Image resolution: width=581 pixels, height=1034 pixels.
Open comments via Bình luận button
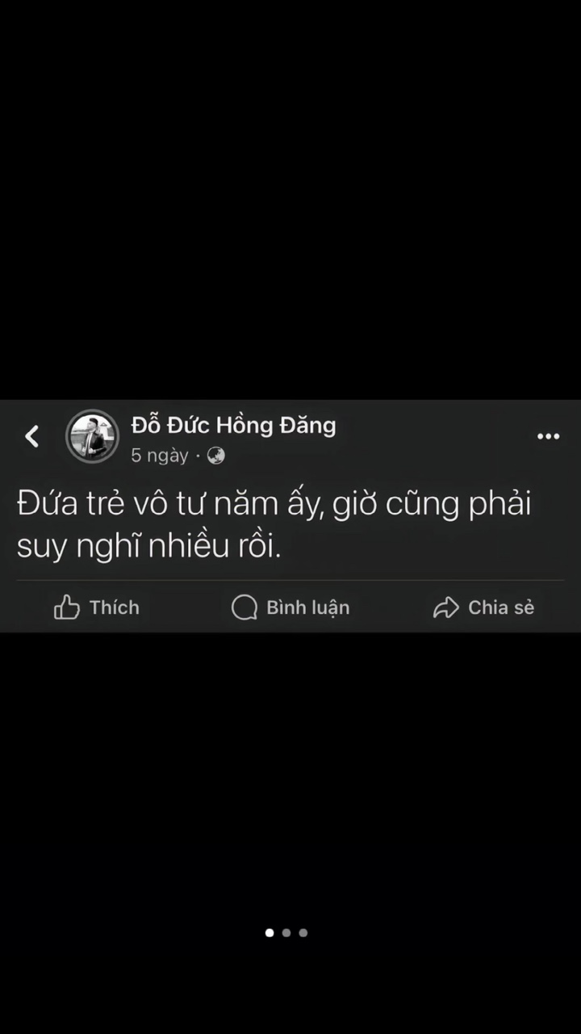tap(290, 607)
